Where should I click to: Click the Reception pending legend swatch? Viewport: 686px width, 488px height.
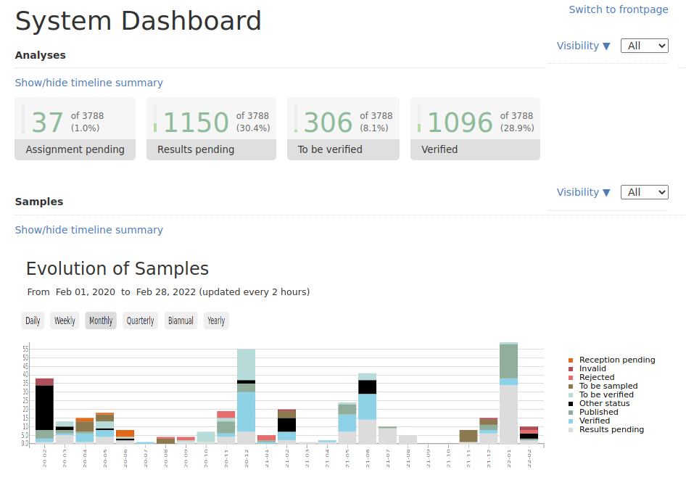pyautogui.click(x=571, y=360)
